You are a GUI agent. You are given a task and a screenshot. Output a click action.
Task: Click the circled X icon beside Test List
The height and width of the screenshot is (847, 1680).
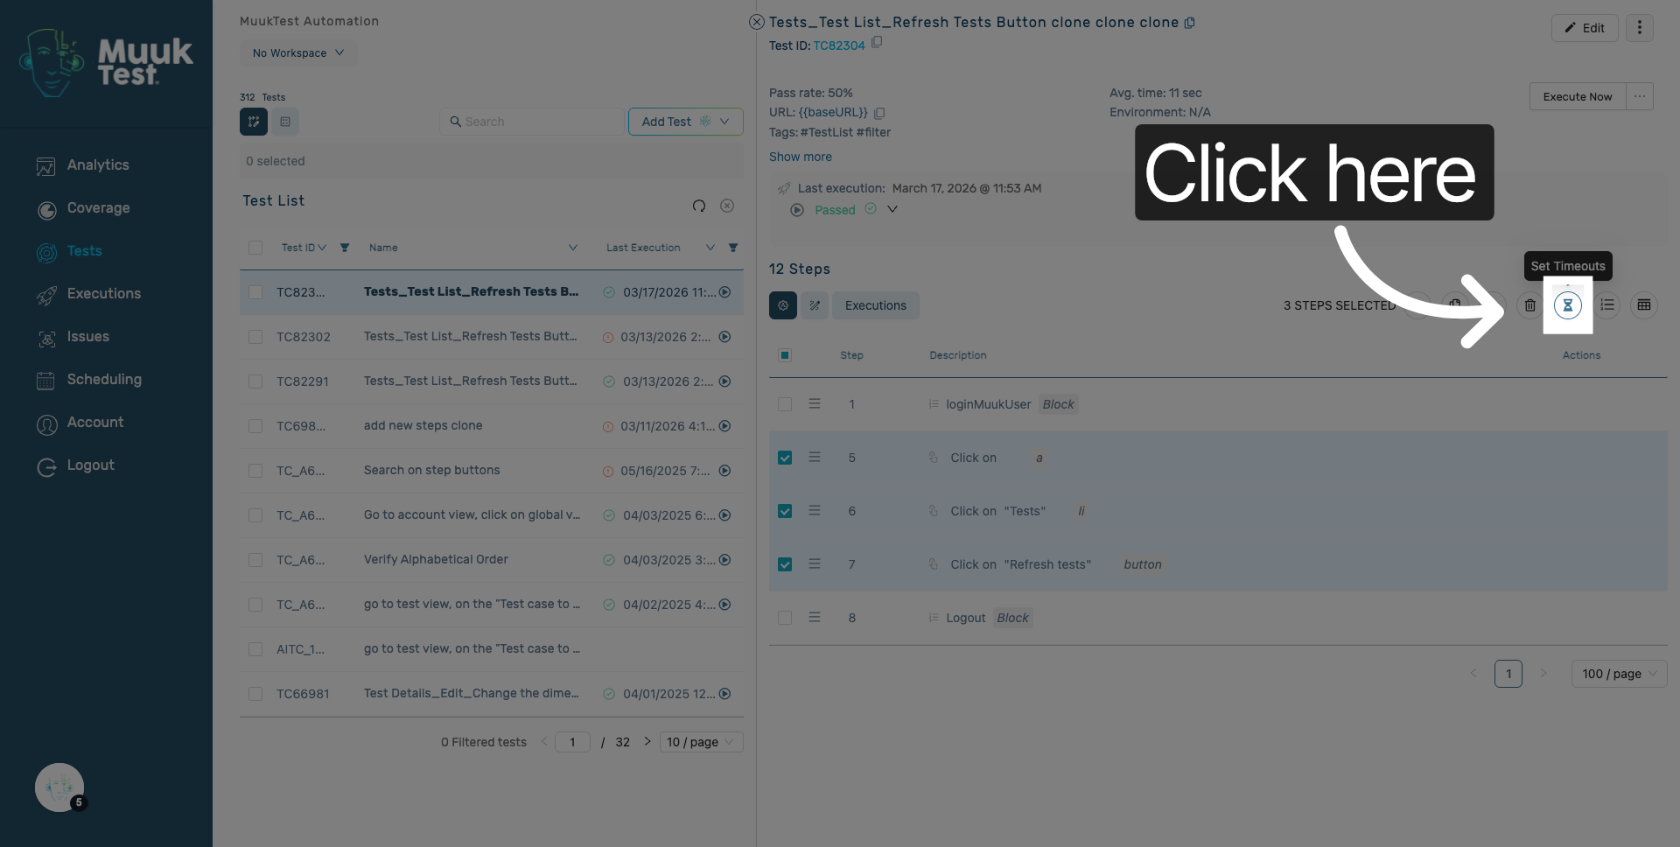pos(727,206)
